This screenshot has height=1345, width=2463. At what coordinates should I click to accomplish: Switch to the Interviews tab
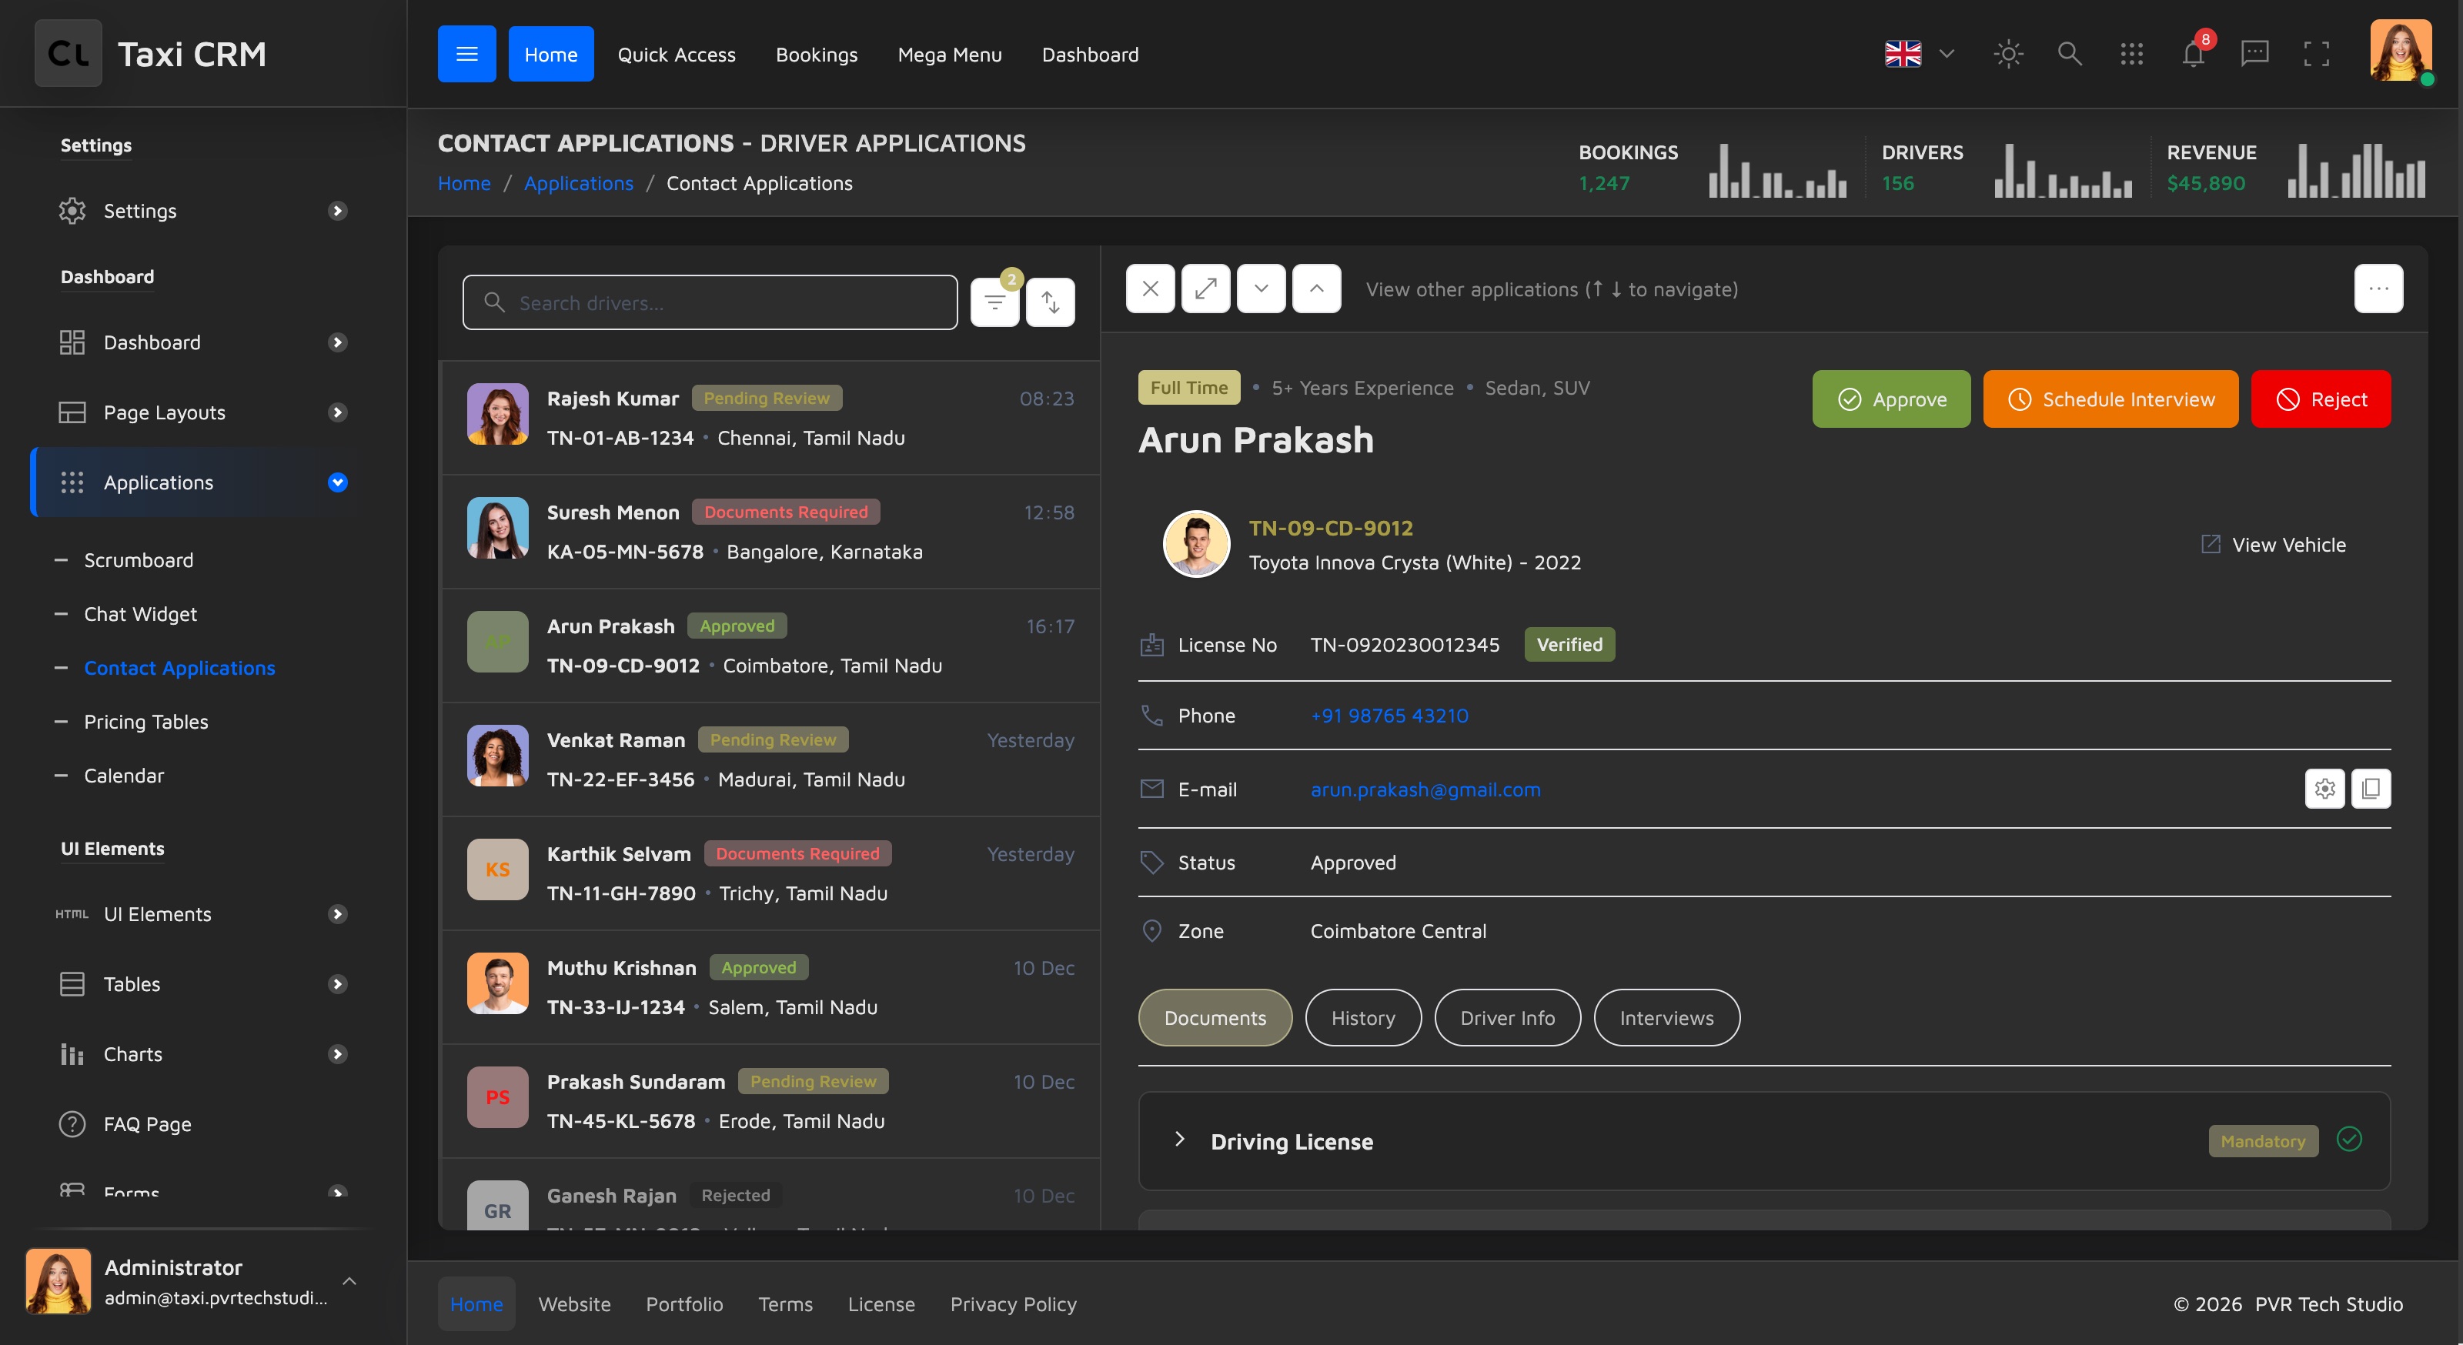click(1666, 1017)
